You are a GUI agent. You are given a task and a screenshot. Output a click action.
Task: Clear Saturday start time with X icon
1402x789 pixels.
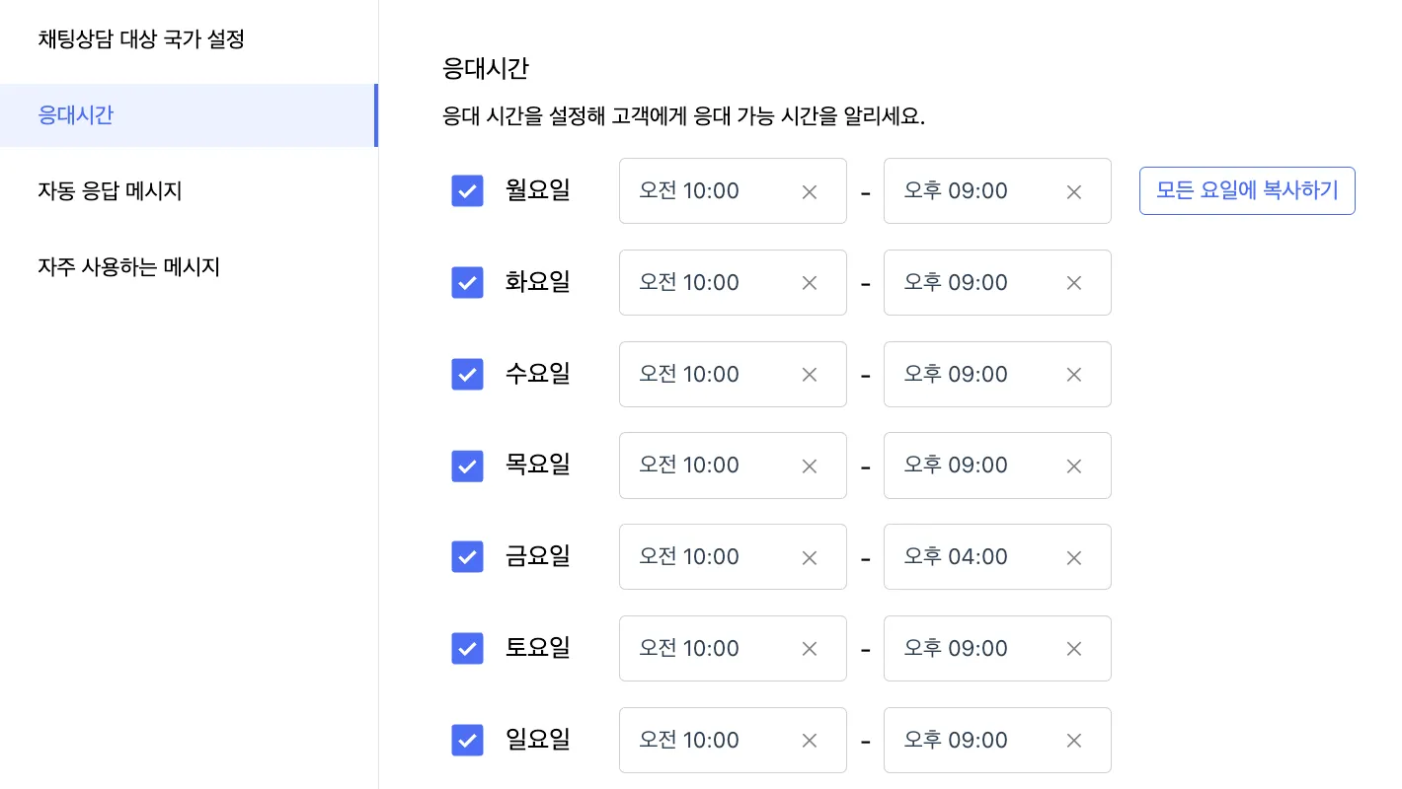810,649
